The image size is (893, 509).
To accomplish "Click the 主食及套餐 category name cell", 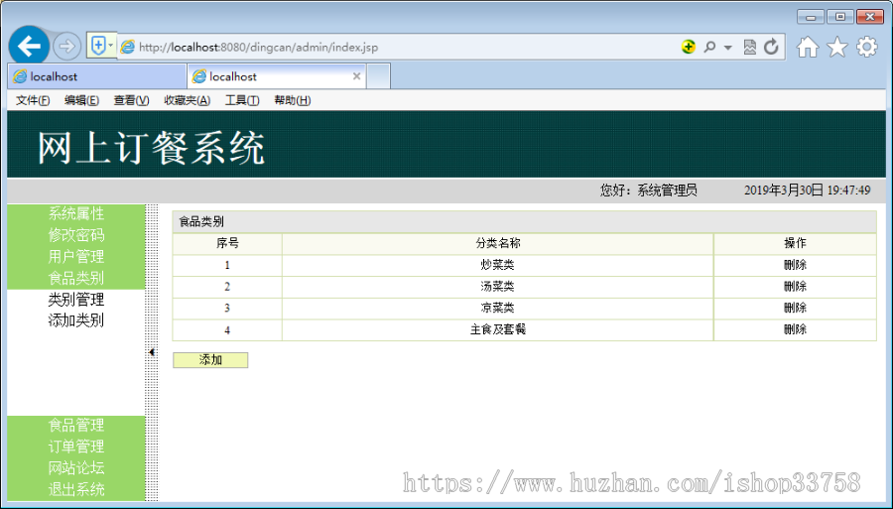I will pyautogui.click(x=498, y=329).
